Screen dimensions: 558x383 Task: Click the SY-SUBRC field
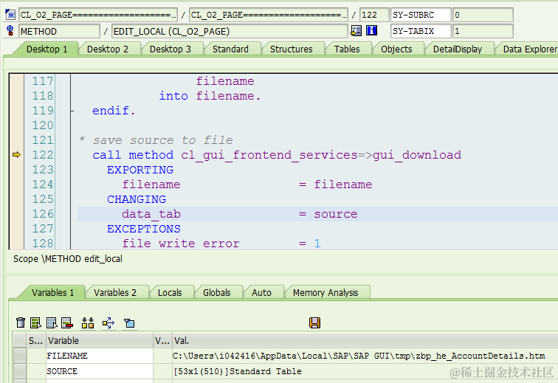[x=421, y=15]
